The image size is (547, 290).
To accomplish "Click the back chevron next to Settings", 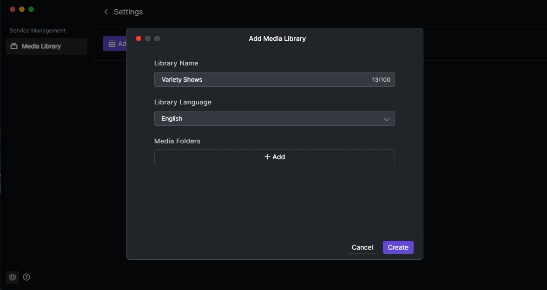I will pyautogui.click(x=106, y=12).
